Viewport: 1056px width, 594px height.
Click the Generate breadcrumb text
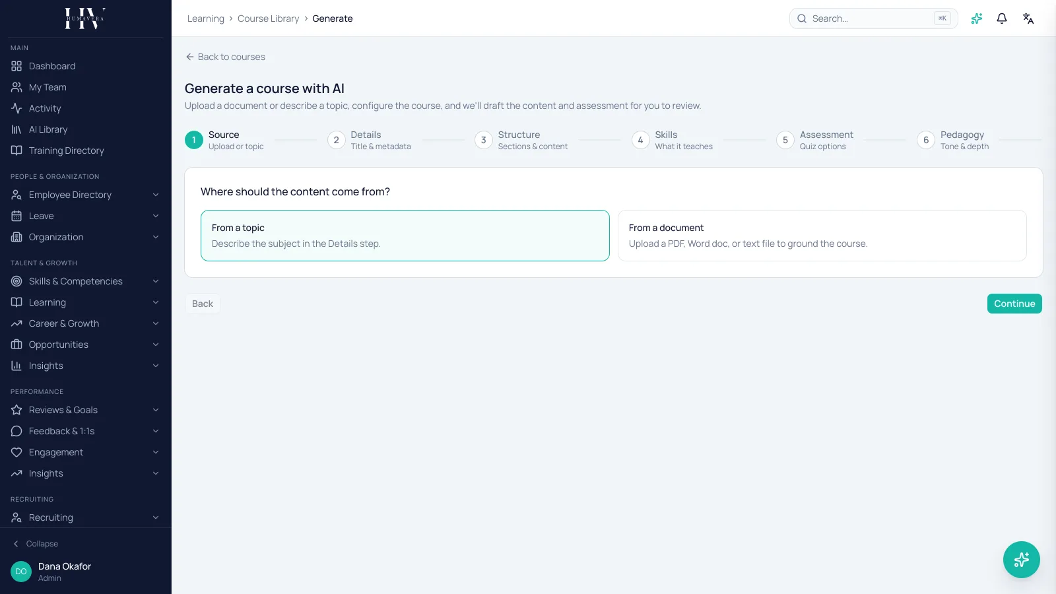[x=333, y=18]
